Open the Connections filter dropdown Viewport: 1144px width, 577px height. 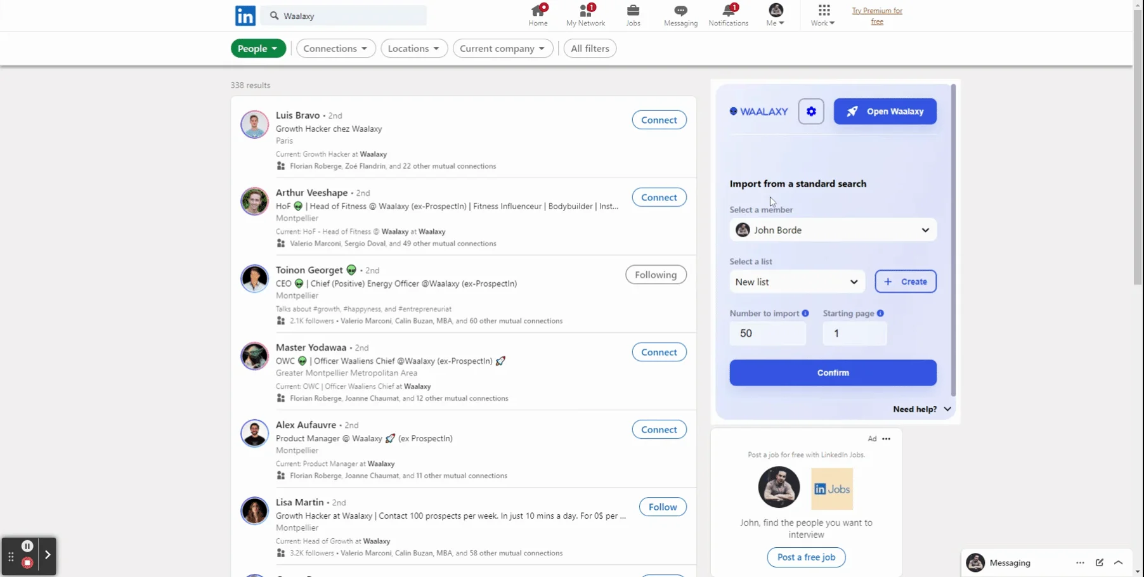pyautogui.click(x=336, y=48)
